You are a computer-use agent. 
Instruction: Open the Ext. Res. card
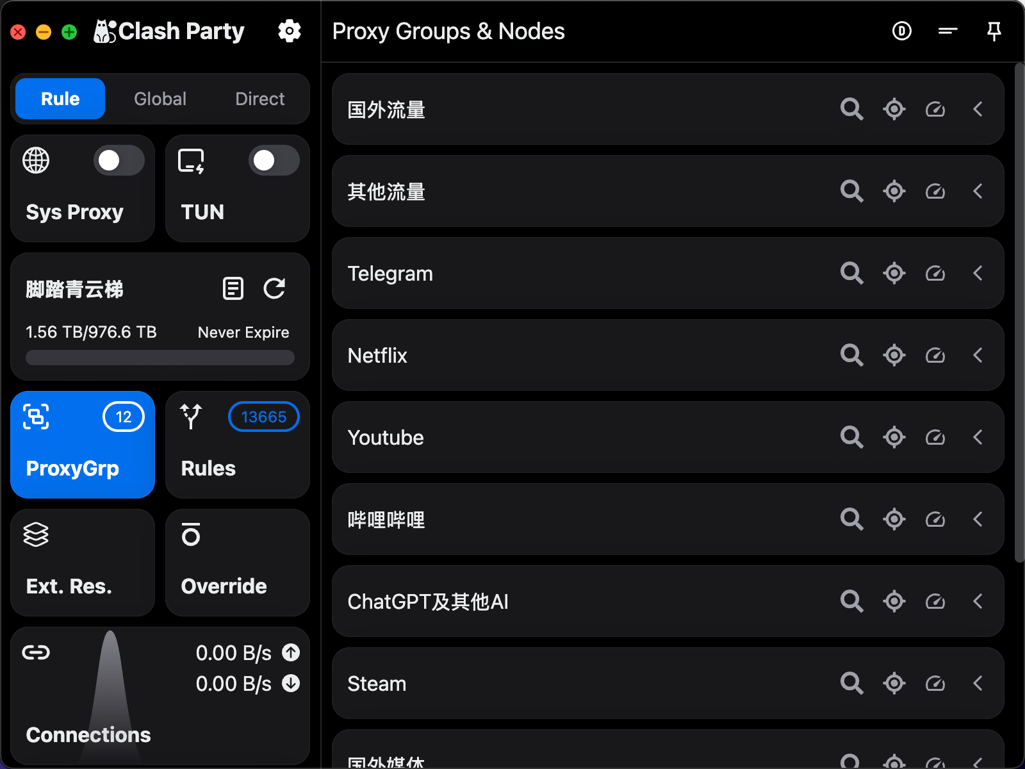[x=83, y=563]
